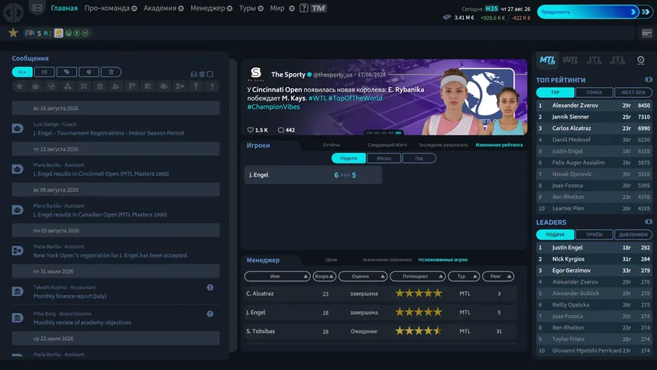Expand ТОП РЕЙТИНГИ panel arrow
The height and width of the screenshot is (370, 657).
649,80
